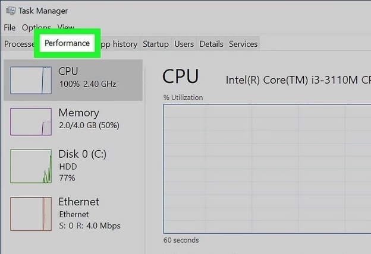Open the Options menu
The width and height of the screenshot is (371, 254).
36,27
